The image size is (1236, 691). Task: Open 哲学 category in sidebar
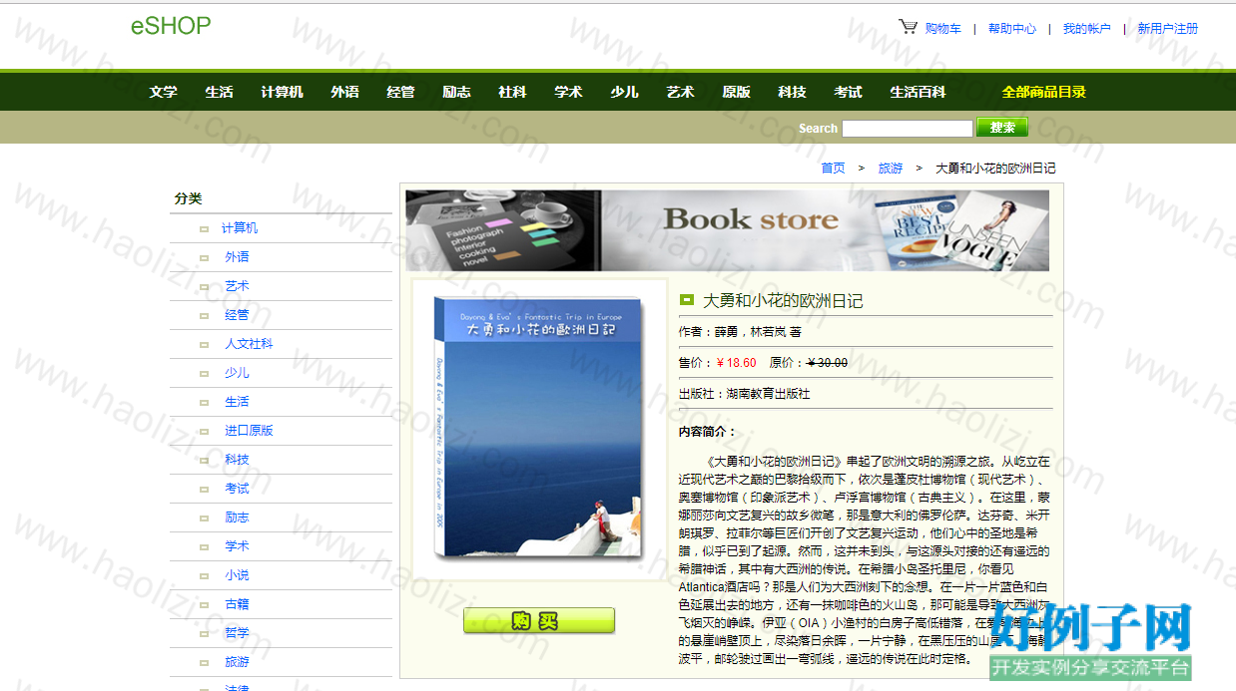point(237,633)
